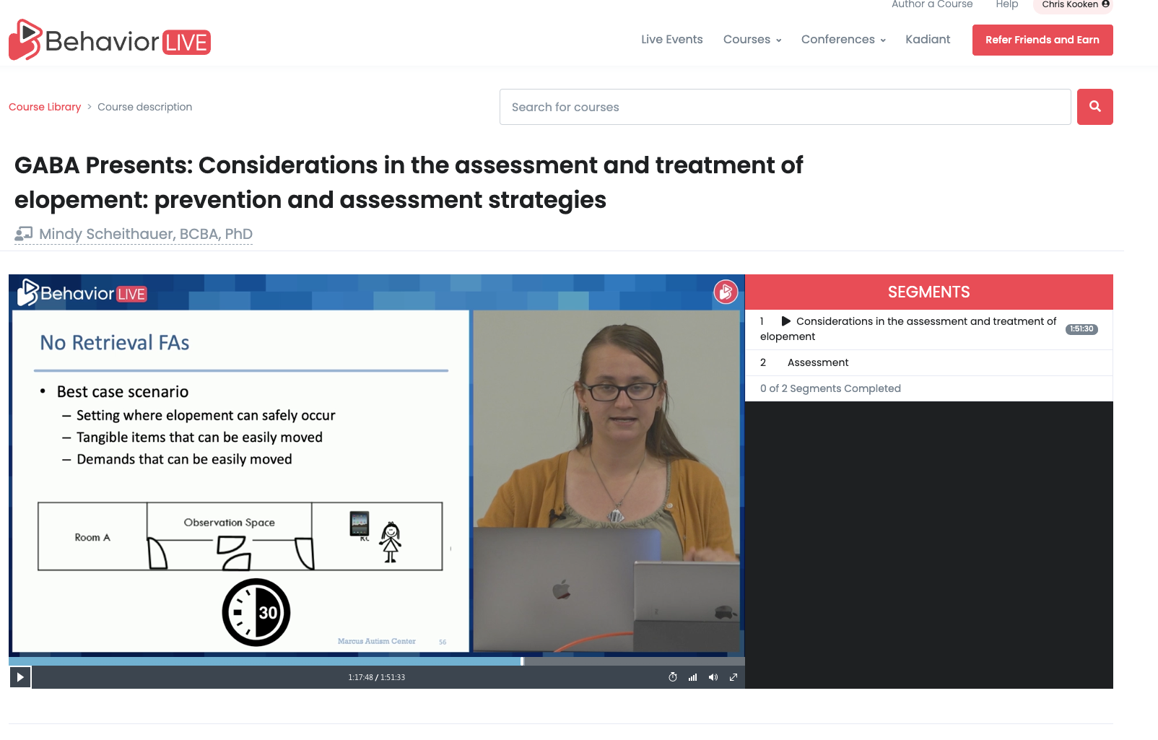Open the playback speed timer icon
The image size is (1158, 740).
673,677
